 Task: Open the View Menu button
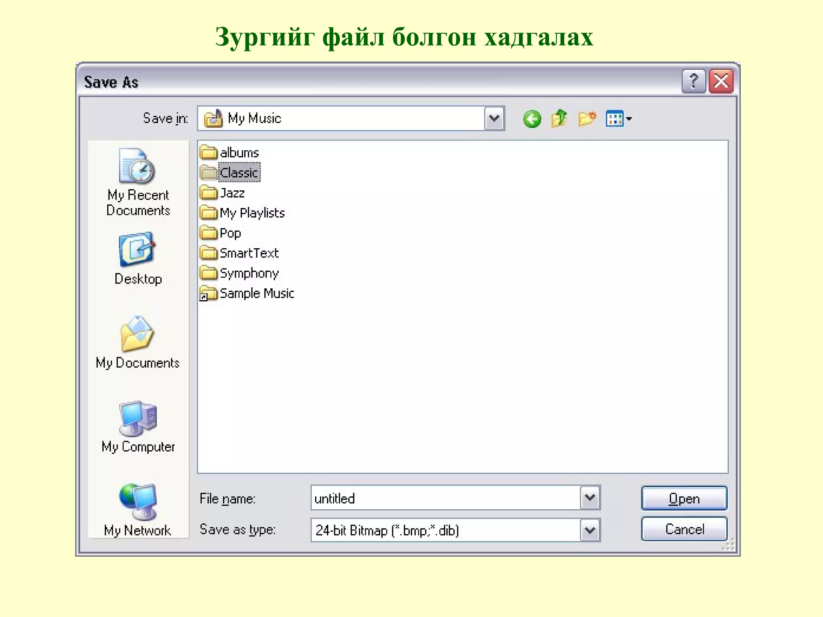coord(618,118)
